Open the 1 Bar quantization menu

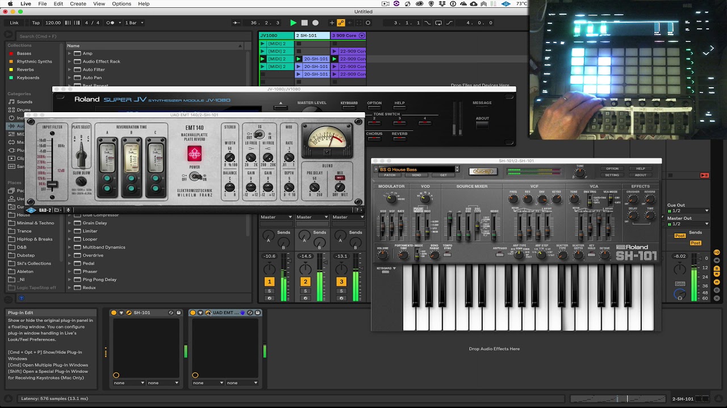coord(134,23)
